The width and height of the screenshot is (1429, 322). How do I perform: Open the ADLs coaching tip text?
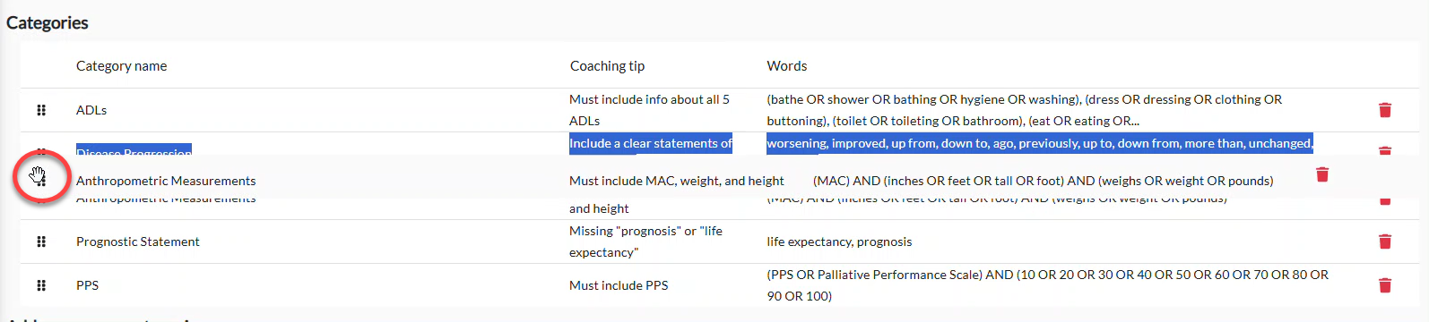coord(649,110)
